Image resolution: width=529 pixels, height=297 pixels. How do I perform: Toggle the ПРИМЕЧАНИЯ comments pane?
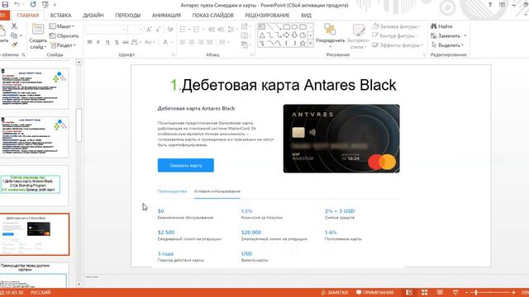pyautogui.click(x=374, y=292)
